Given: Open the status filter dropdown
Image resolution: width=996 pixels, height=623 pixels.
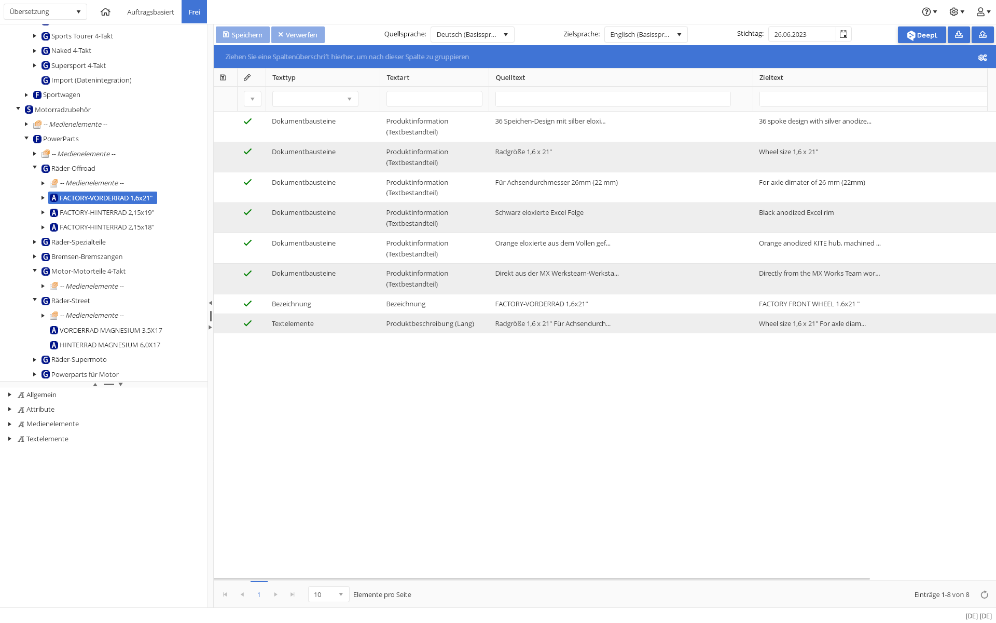Looking at the screenshot, I should click(x=252, y=99).
